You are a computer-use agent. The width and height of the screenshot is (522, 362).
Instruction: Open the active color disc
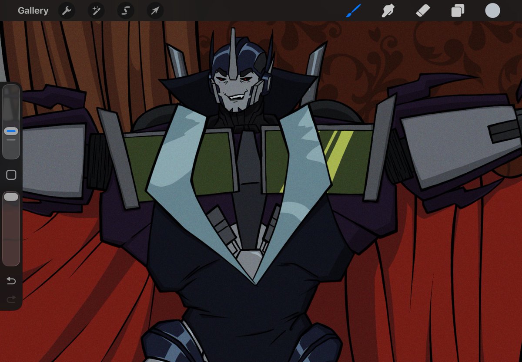pos(492,10)
